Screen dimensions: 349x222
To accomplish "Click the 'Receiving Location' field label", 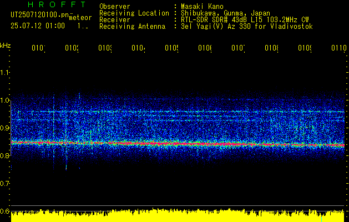I will tap(134, 13).
